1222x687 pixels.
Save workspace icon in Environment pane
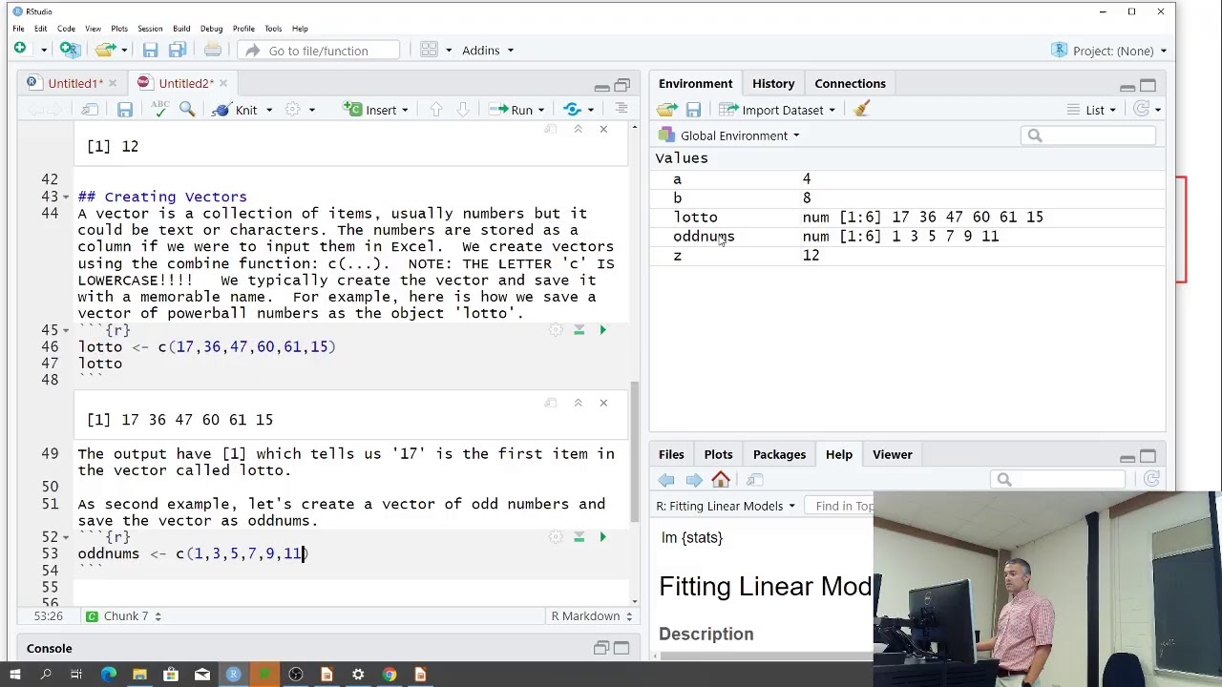[x=693, y=110]
